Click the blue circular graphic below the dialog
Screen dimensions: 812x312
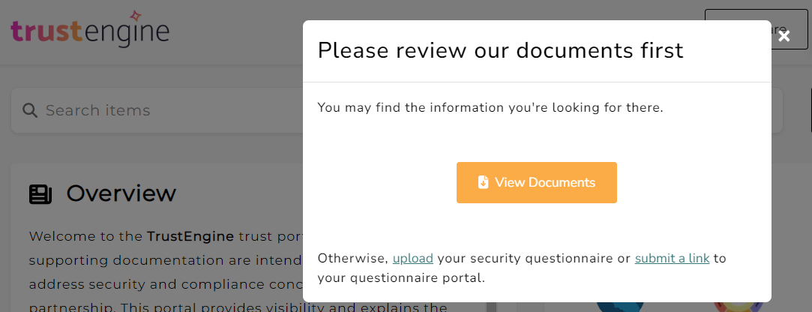(620, 307)
